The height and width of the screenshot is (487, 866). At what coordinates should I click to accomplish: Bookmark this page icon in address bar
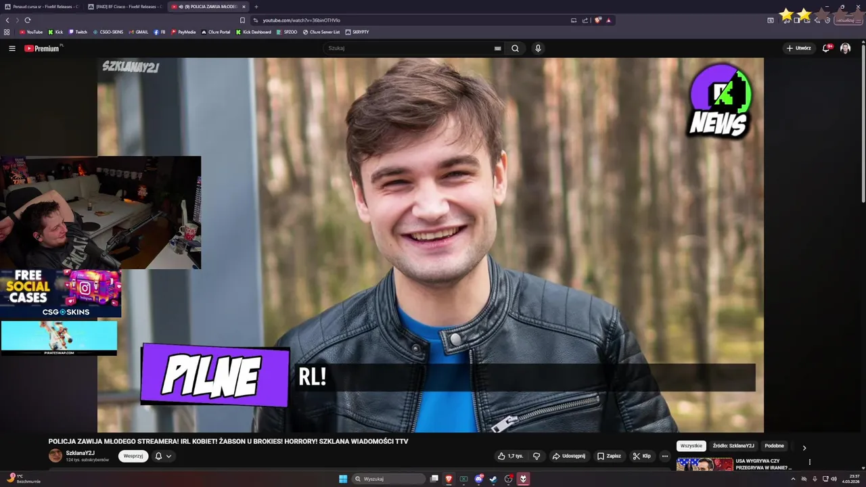pos(242,20)
